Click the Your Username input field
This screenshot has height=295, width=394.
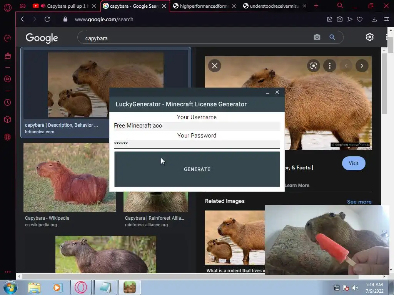197,126
